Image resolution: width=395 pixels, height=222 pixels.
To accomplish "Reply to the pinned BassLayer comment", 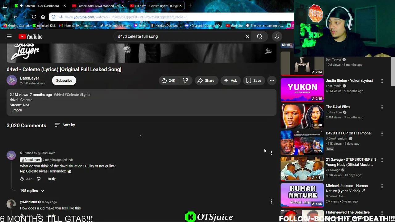I will click(x=52, y=179).
